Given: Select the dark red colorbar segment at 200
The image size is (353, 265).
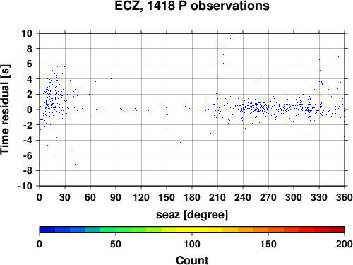Looking at the screenshot, I should [x=337, y=230].
